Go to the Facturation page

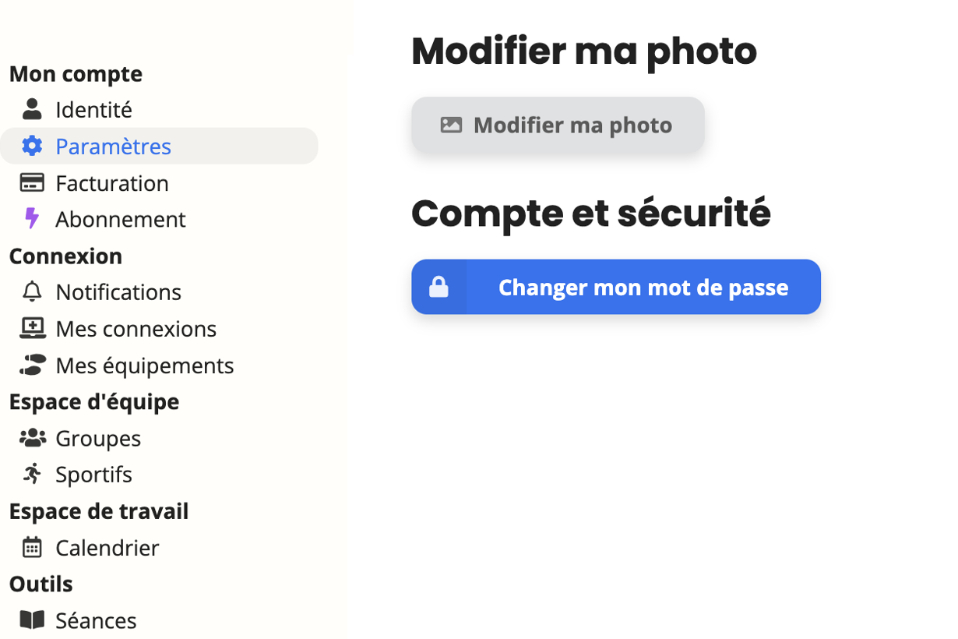(x=112, y=182)
